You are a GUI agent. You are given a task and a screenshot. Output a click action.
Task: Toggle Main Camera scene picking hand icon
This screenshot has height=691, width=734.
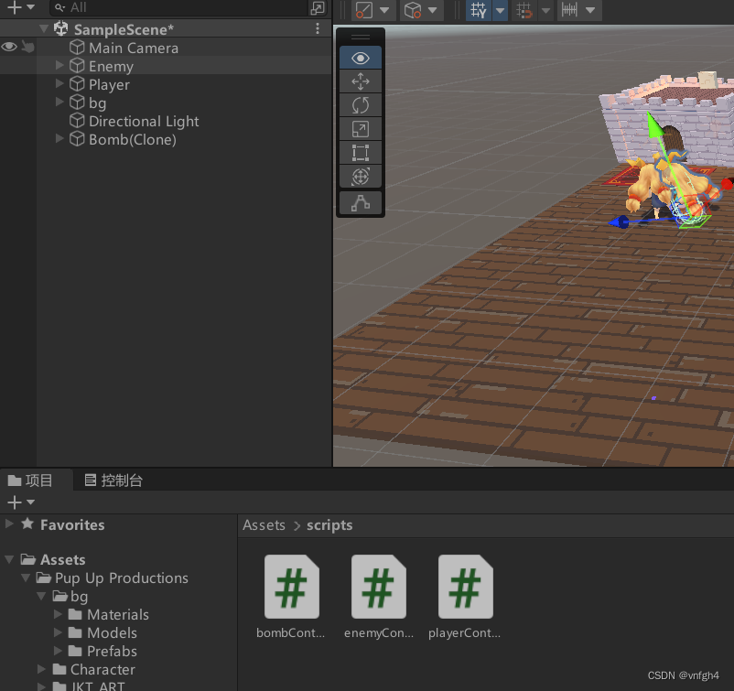pyautogui.click(x=27, y=47)
